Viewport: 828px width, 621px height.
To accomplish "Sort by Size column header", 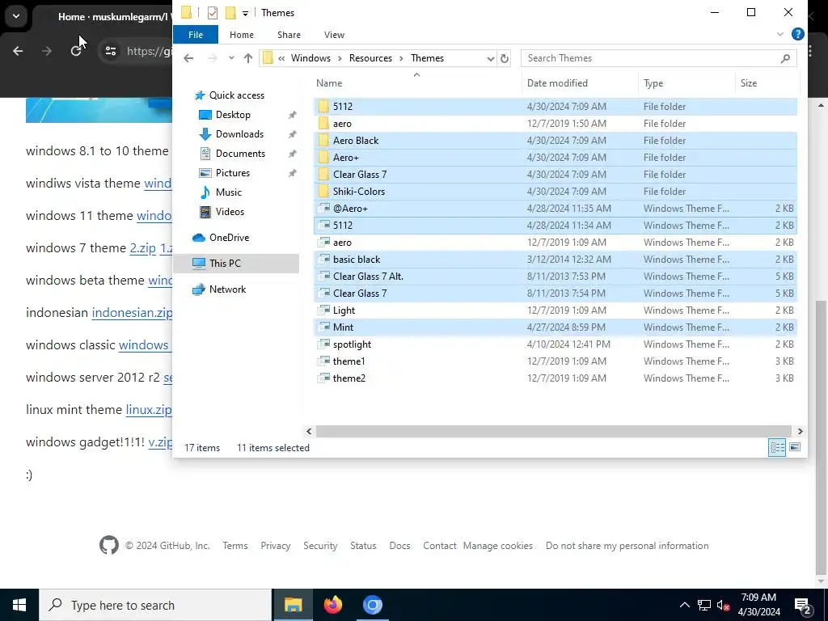I will [748, 83].
